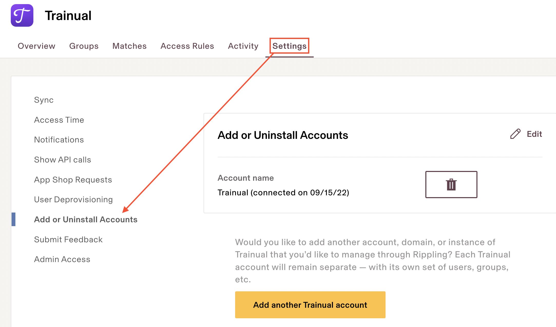This screenshot has height=327, width=556.
Task: Open Admin Access settings
Action: click(62, 259)
